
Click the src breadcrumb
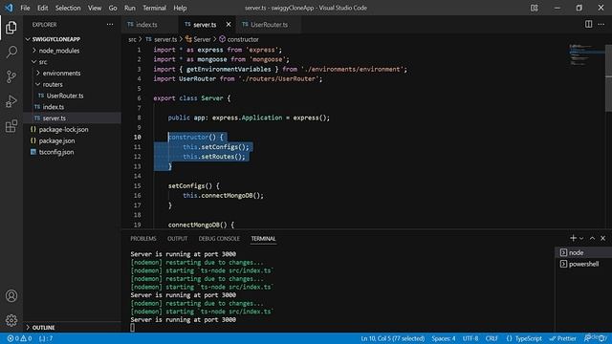point(132,39)
